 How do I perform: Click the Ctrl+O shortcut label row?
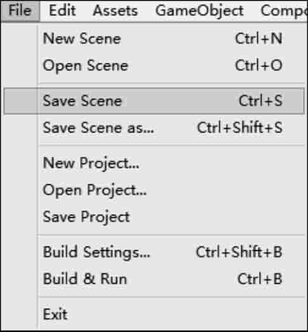coord(258,65)
